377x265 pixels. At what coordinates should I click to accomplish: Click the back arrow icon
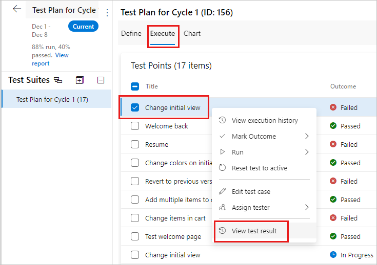click(x=17, y=9)
